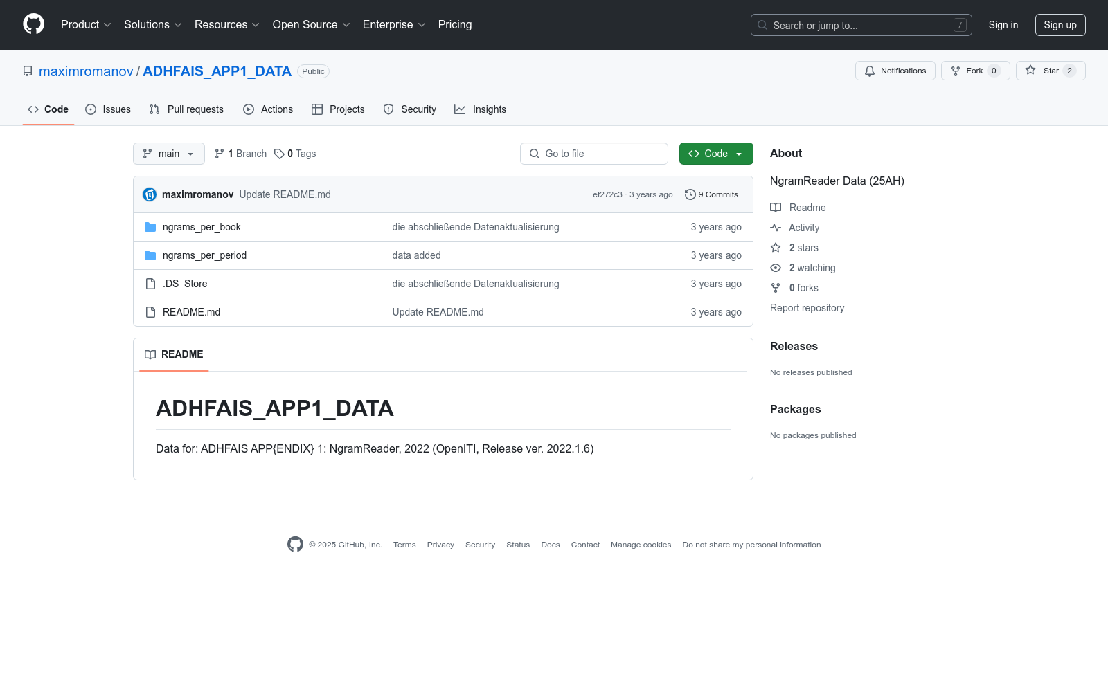Open the Docs footer link

point(551,545)
